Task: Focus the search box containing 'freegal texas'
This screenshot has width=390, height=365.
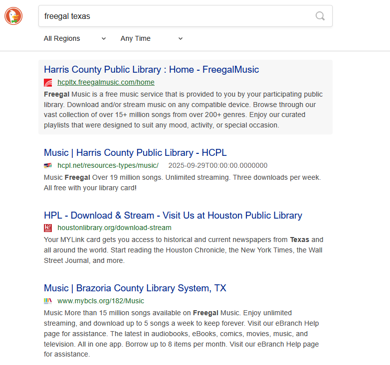Action: click(x=175, y=16)
